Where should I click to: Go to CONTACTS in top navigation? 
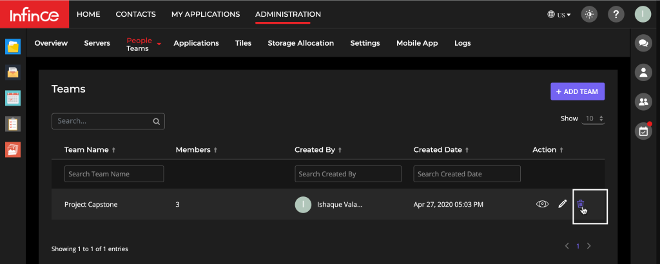(x=135, y=14)
